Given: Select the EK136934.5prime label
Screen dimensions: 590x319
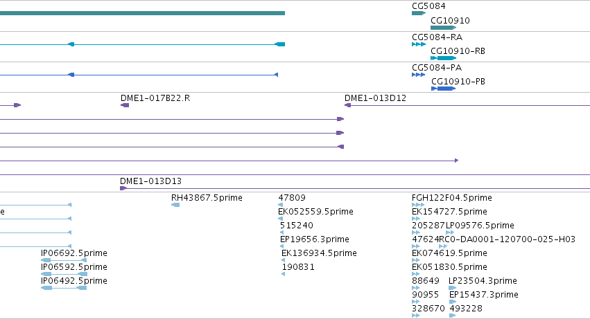Looking at the screenshot, I should tap(319, 253).
